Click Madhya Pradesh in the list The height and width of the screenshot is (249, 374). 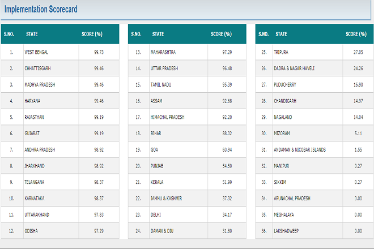click(40, 85)
